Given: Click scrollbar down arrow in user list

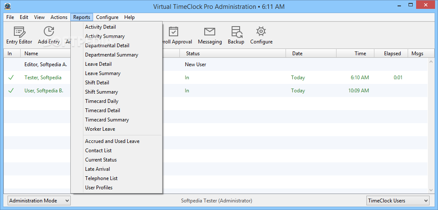Looking at the screenshot, I should point(431,190).
